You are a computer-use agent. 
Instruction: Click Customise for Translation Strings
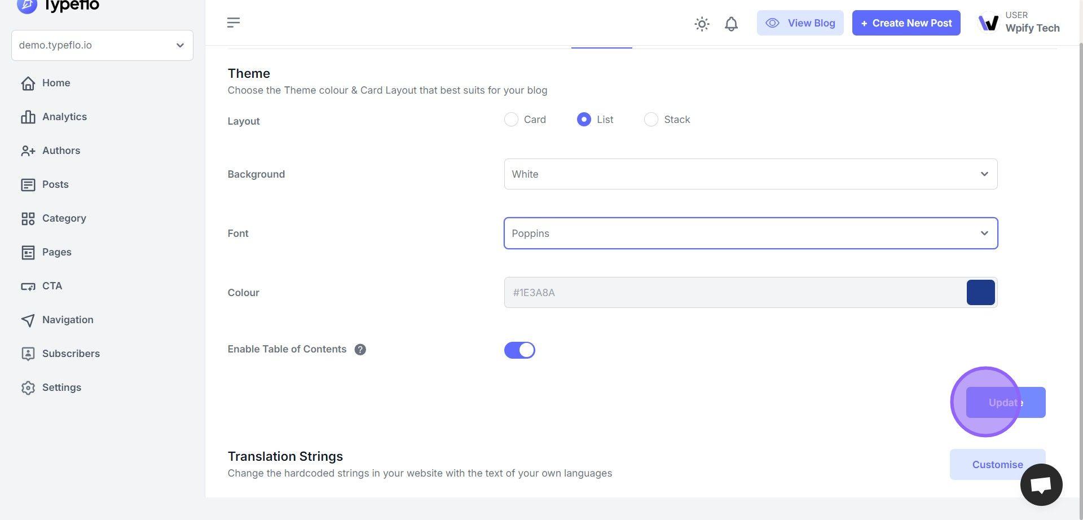point(997,464)
